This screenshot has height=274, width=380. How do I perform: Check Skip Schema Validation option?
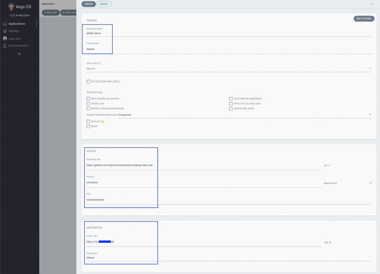88,98
